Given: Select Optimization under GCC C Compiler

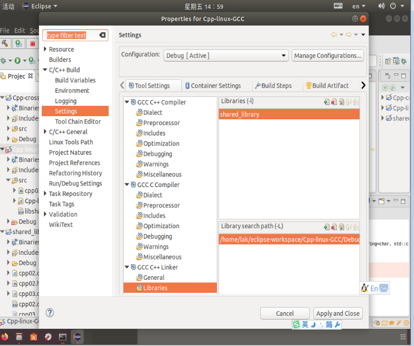Looking at the screenshot, I should click(161, 226).
